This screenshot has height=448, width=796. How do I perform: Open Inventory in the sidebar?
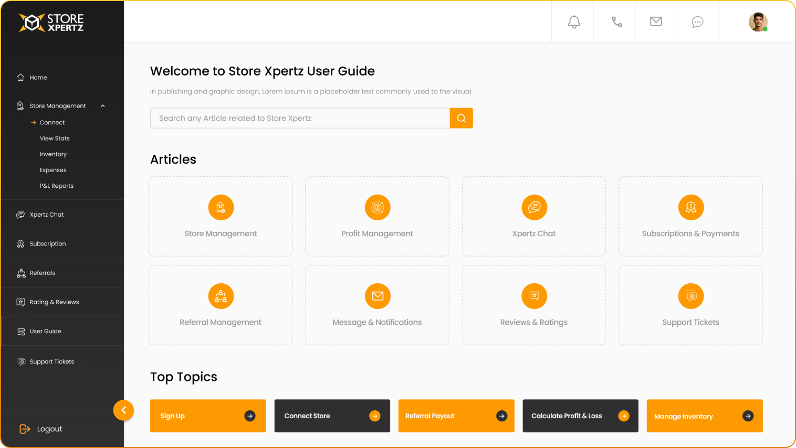(53, 154)
